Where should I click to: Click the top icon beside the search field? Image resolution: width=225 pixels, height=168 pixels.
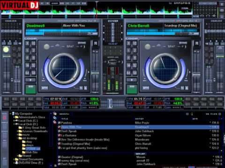click(x=55, y=114)
